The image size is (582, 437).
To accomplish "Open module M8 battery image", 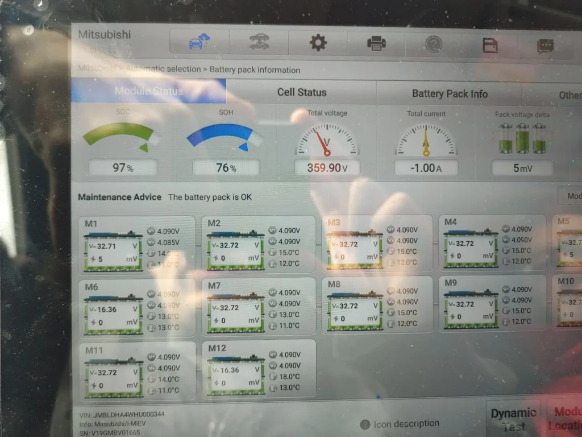I will pyautogui.click(x=355, y=311).
